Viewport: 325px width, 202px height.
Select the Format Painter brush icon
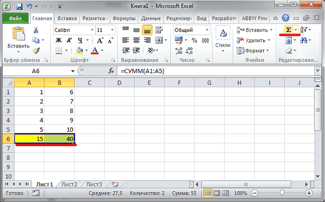tap(37, 51)
